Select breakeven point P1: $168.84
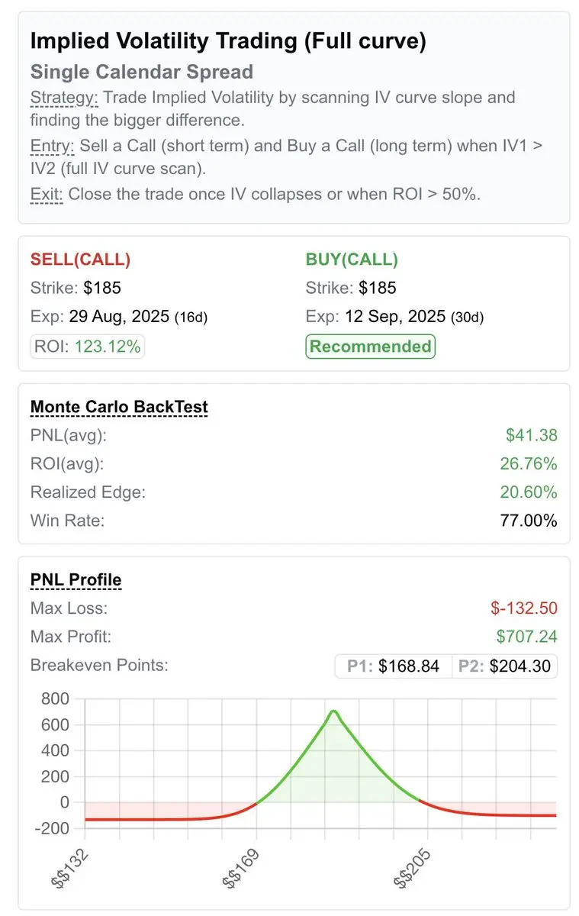Image resolution: width=579 pixels, height=916 pixels. (394, 666)
